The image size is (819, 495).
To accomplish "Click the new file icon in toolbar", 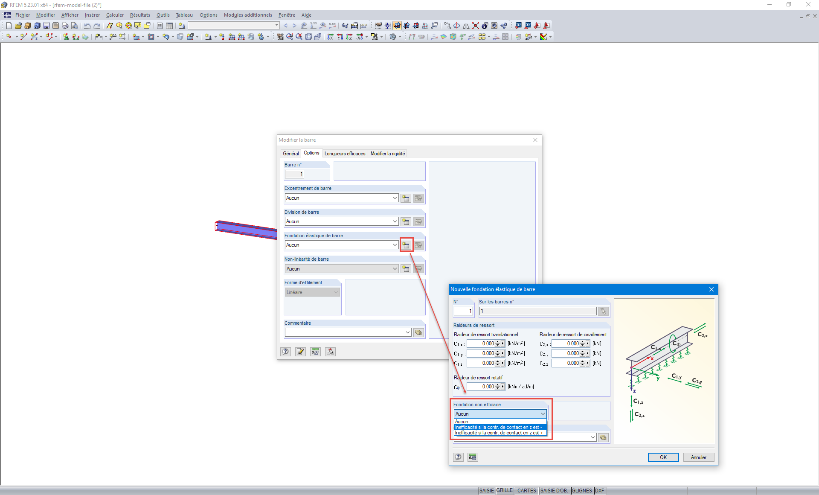I will tap(9, 26).
